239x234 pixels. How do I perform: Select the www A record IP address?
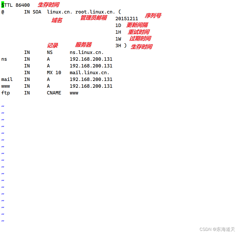click(91, 86)
